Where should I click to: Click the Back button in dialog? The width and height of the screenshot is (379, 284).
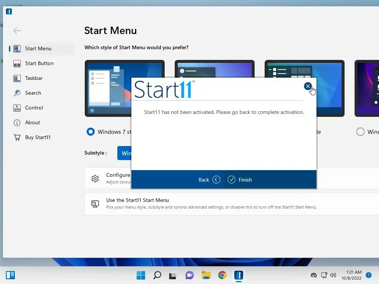tap(209, 180)
